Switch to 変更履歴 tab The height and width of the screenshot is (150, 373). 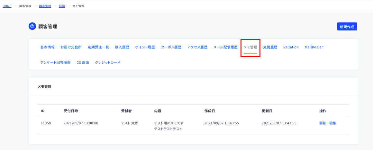pos(270,47)
